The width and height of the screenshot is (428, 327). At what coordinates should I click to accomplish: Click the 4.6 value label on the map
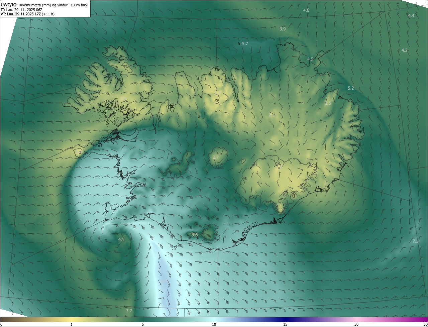point(306,10)
